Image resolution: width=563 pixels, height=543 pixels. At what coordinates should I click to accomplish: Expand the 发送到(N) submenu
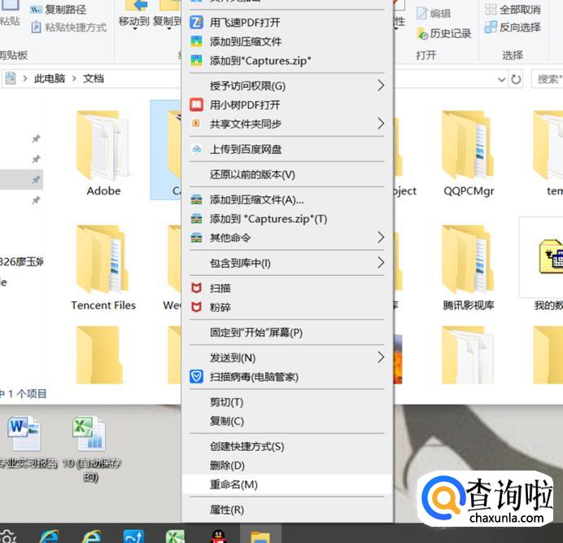(x=381, y=357)
